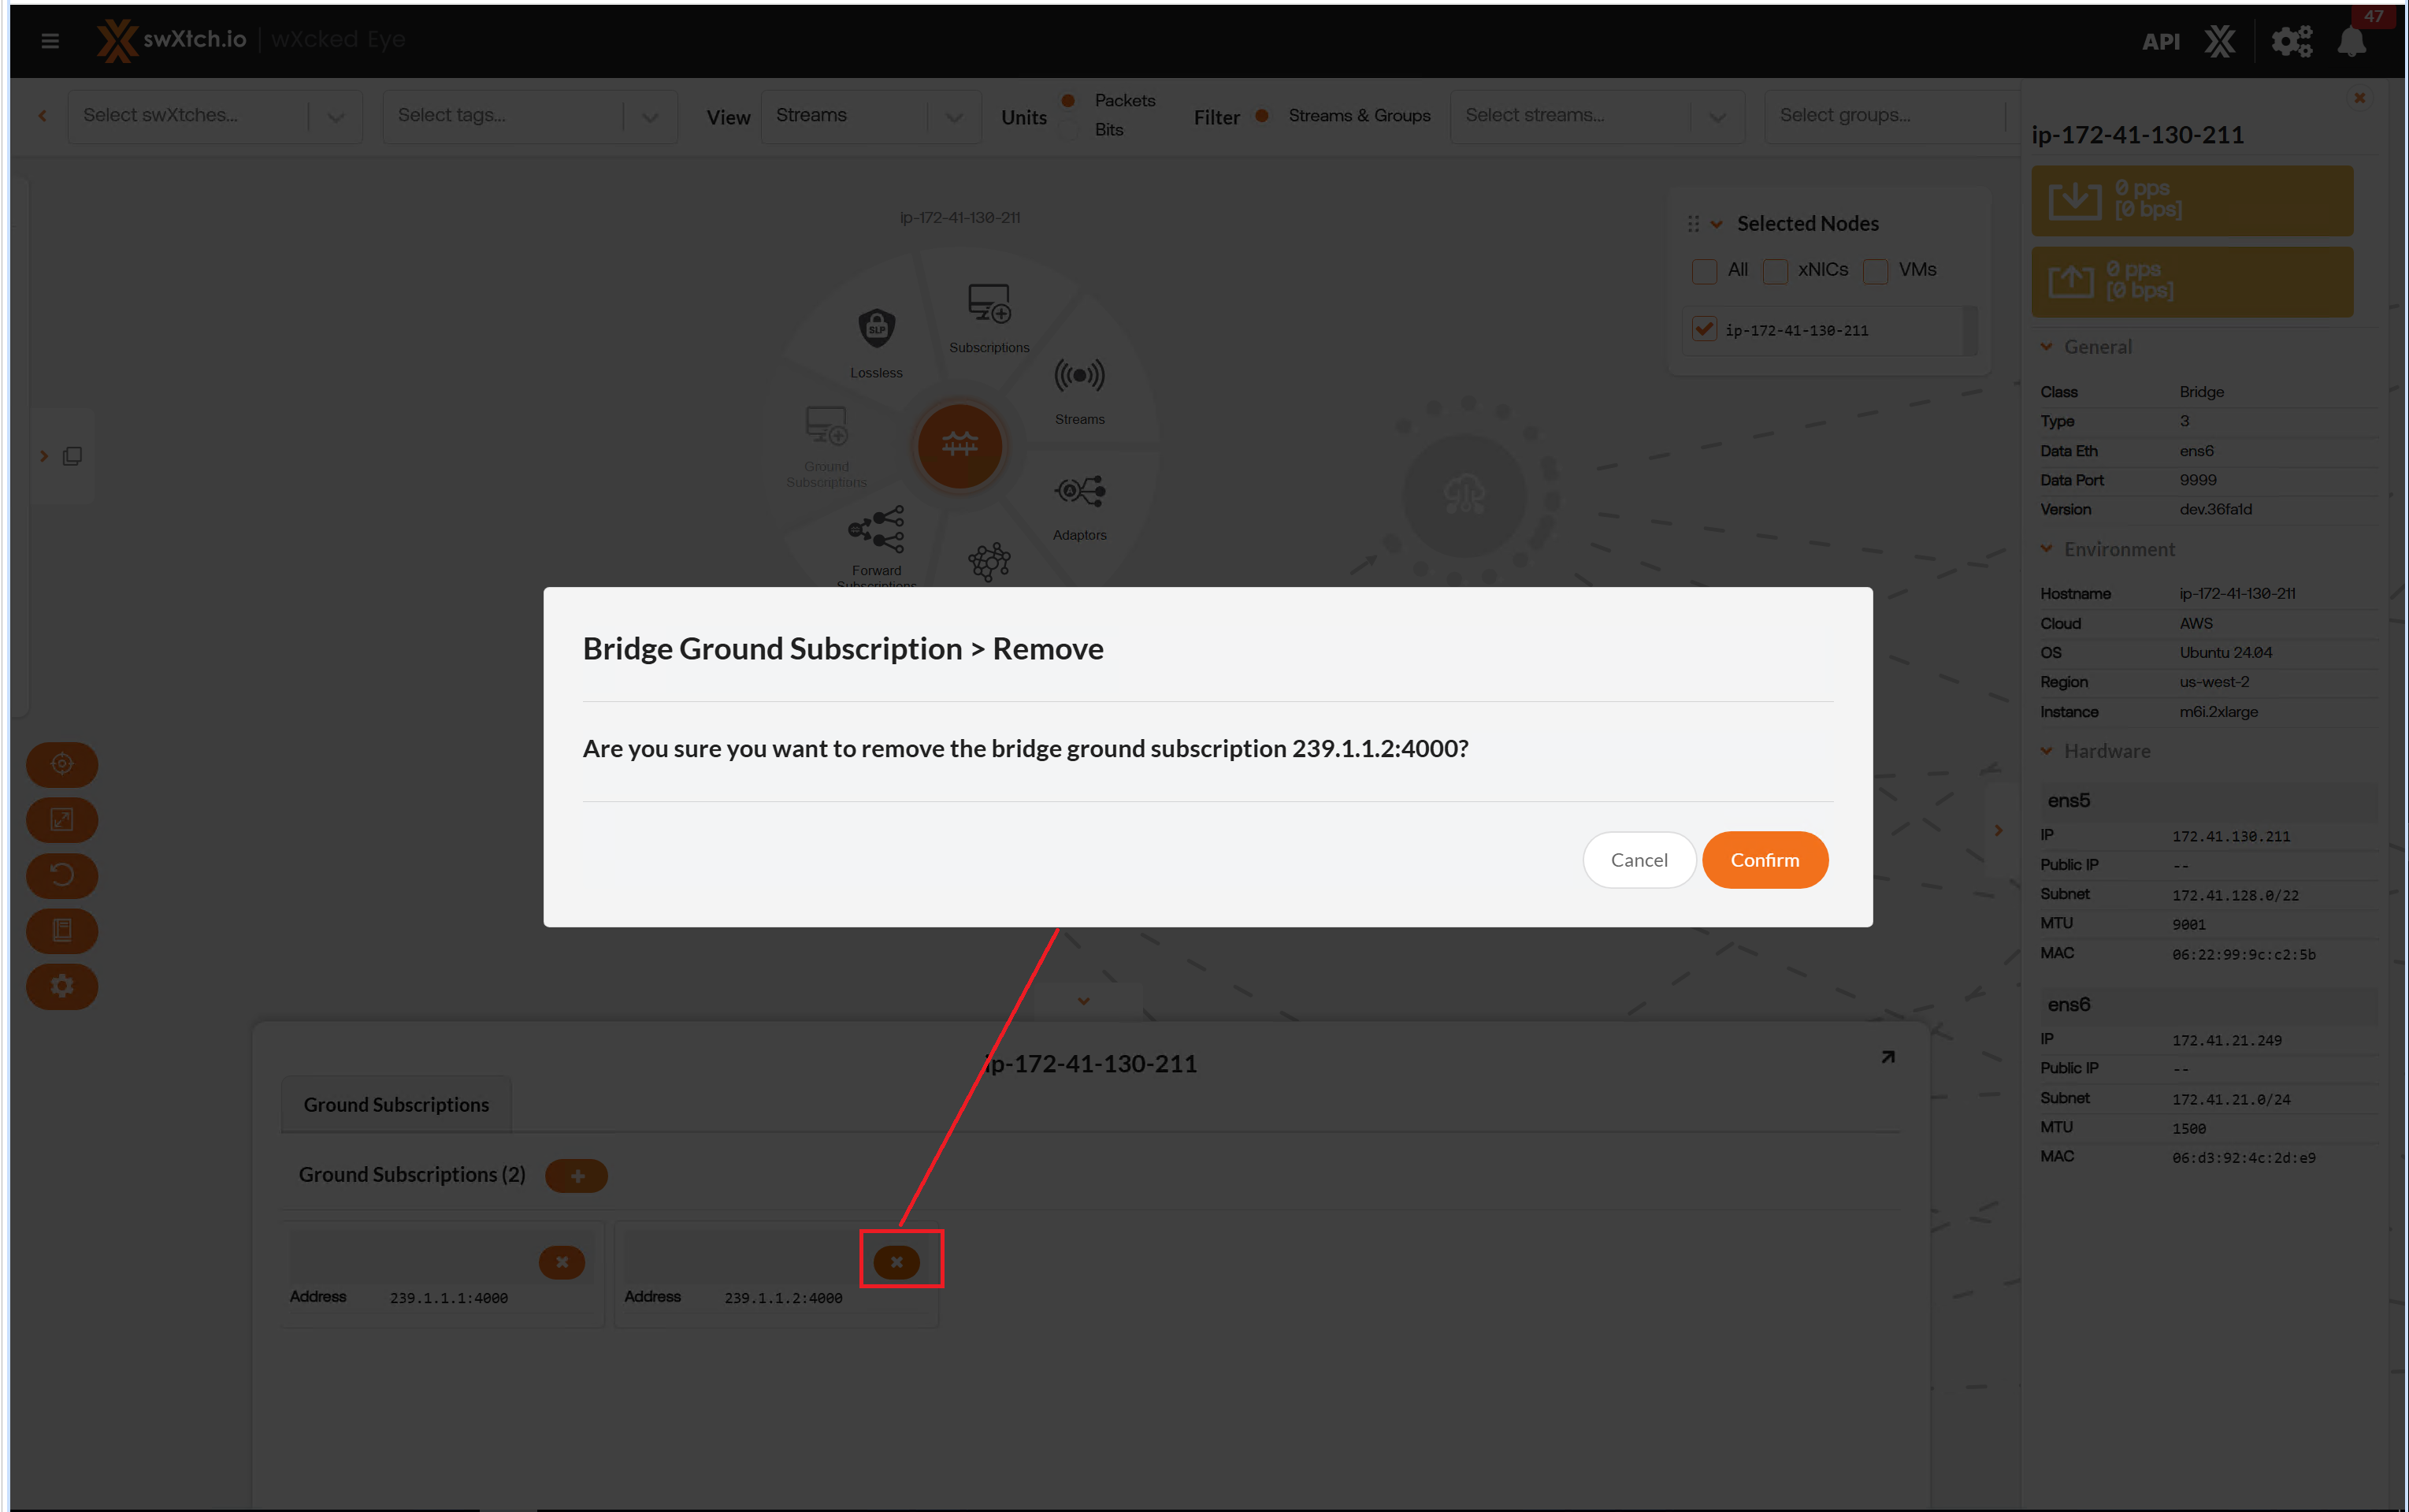Open the hamburger menu icon
This screenshot has width=2409, height=1512.
point(50,40)
